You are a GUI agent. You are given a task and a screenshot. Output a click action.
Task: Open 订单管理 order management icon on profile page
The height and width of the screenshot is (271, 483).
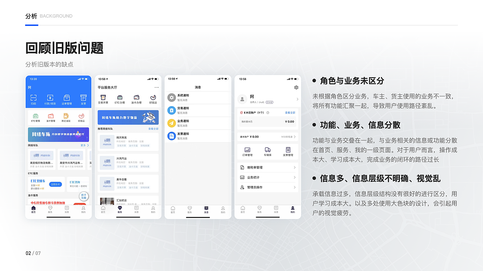(x=248, y=151)
